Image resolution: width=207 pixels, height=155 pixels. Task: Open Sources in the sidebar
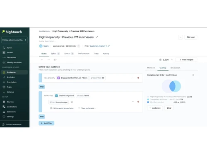click(x=10, y=102)
